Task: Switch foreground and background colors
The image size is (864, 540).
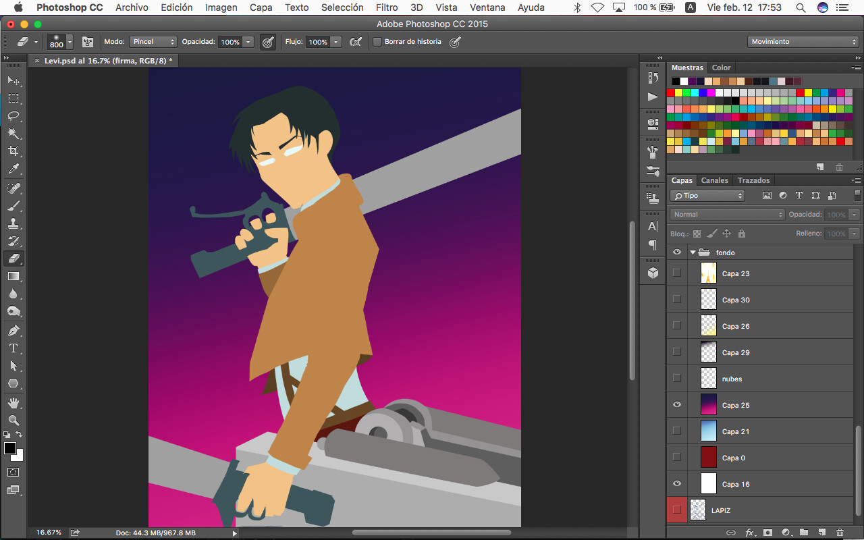Action: click(20, 434)
